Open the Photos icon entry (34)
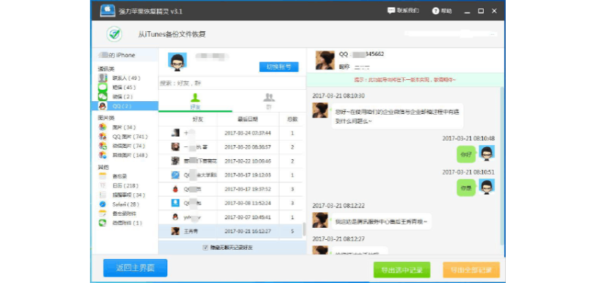This screenshot has width=595, height=283. point(103,127)
